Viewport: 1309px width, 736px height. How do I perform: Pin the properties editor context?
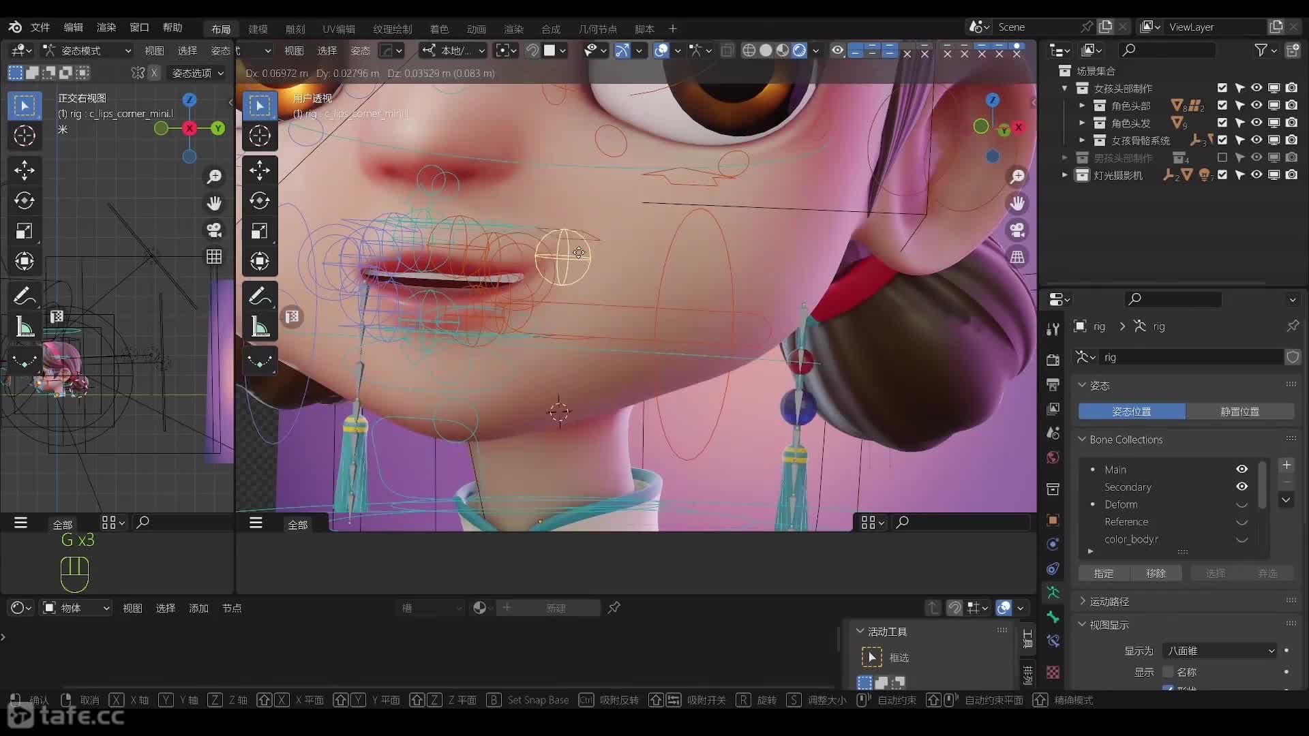click(x=1293, y=326)
